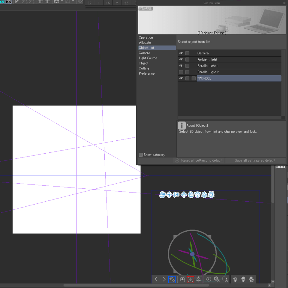Click the reset model position cube icon

click(217, 279)
